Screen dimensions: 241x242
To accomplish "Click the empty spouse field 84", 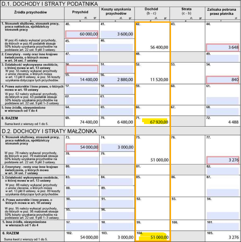I will [x=117, y=182].
